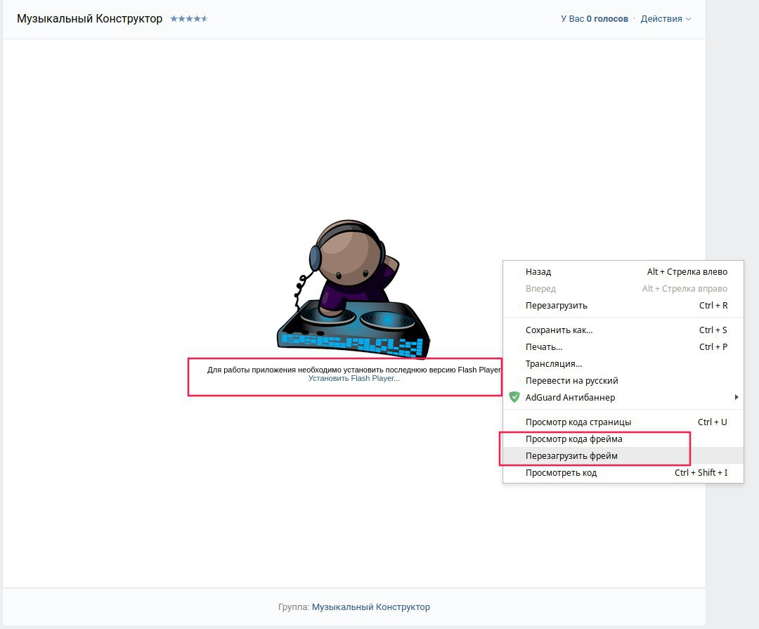Open the group link Музыкальный Конструктор in footer
Image resolution: width=759 pixels, height=629 pixels.
(371, 607)
